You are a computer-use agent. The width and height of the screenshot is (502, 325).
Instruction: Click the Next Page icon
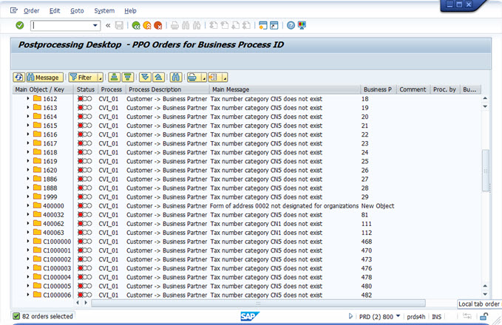click(235, 26)
